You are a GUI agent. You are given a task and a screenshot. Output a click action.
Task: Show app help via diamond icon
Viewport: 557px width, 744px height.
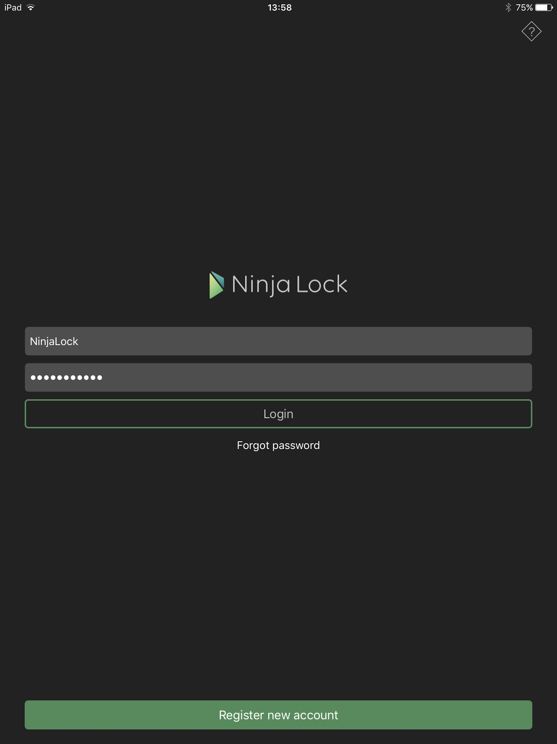coord(531,31)
